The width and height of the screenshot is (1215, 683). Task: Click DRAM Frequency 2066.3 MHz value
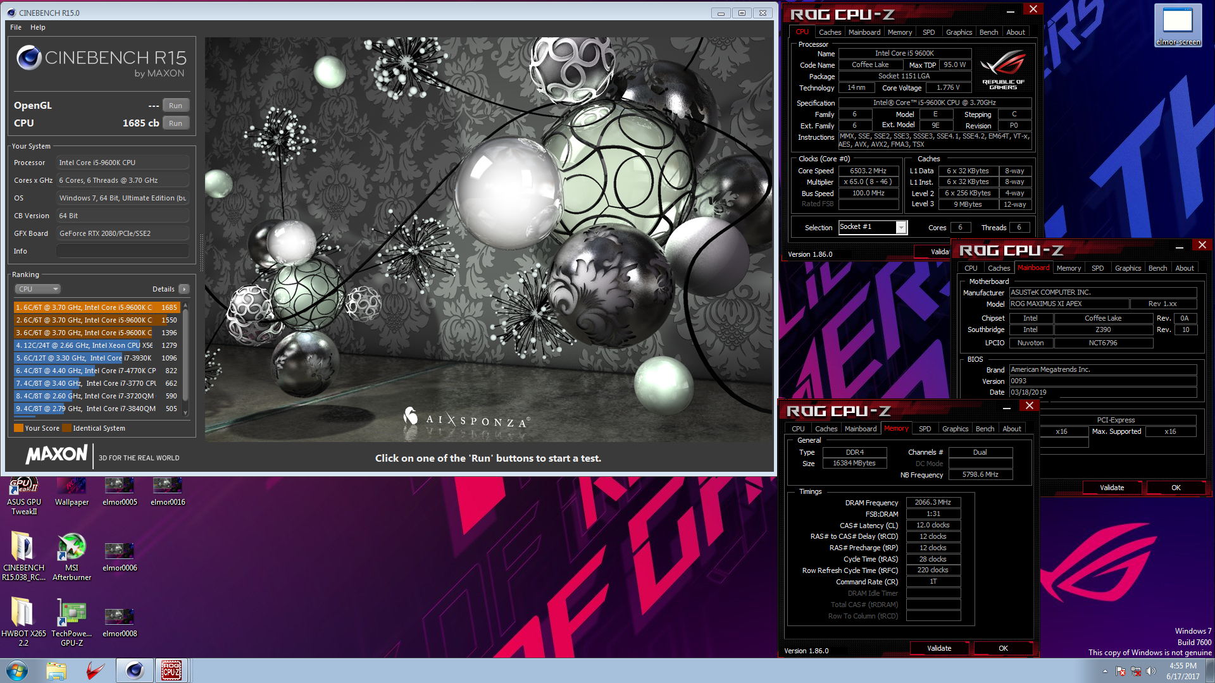(x=933, y=502)
